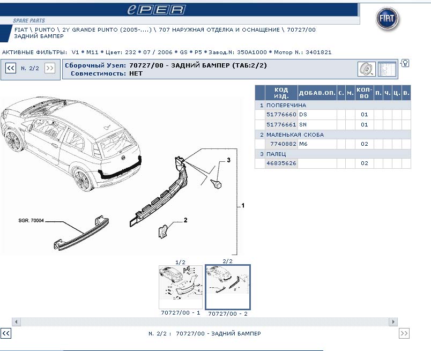The height and width of the screenshot is (351, 431).
Task: Select thumbnail 70727/00 - 1
Action: (x=181, y=287)
